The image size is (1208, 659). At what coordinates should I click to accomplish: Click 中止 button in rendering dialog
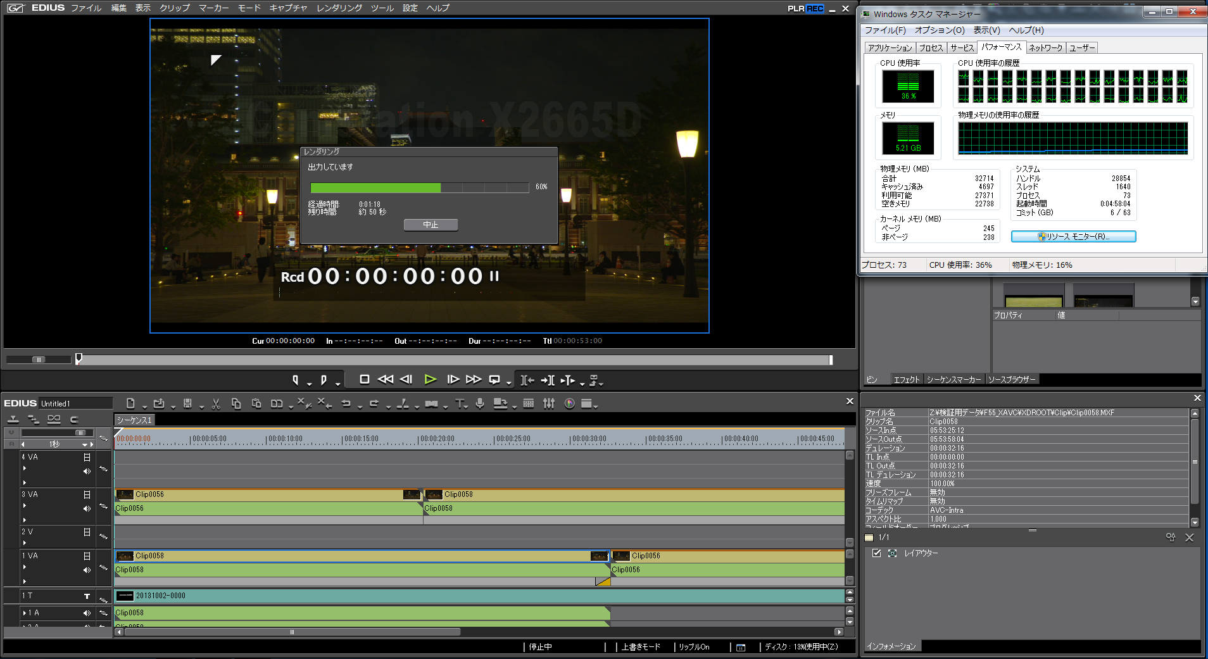(431, 225)
